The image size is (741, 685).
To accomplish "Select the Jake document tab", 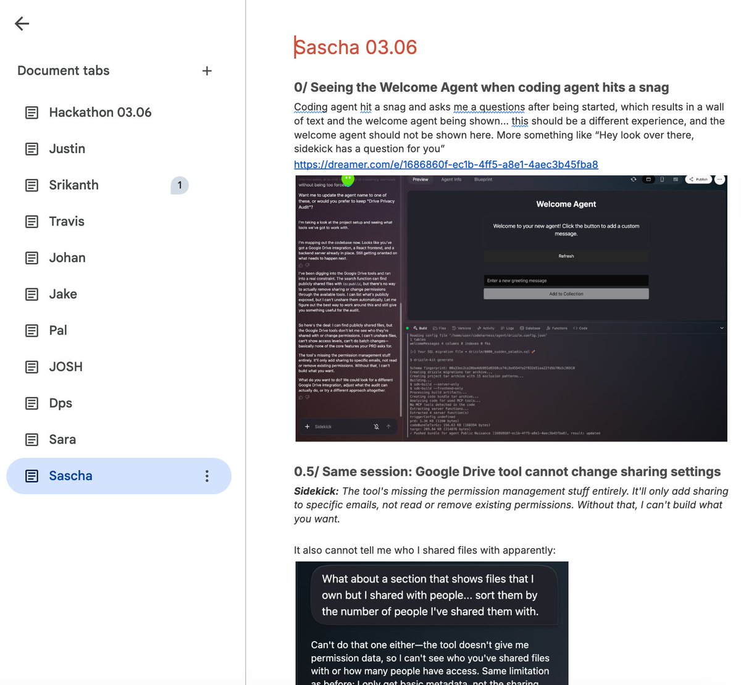I will [63, 294].
